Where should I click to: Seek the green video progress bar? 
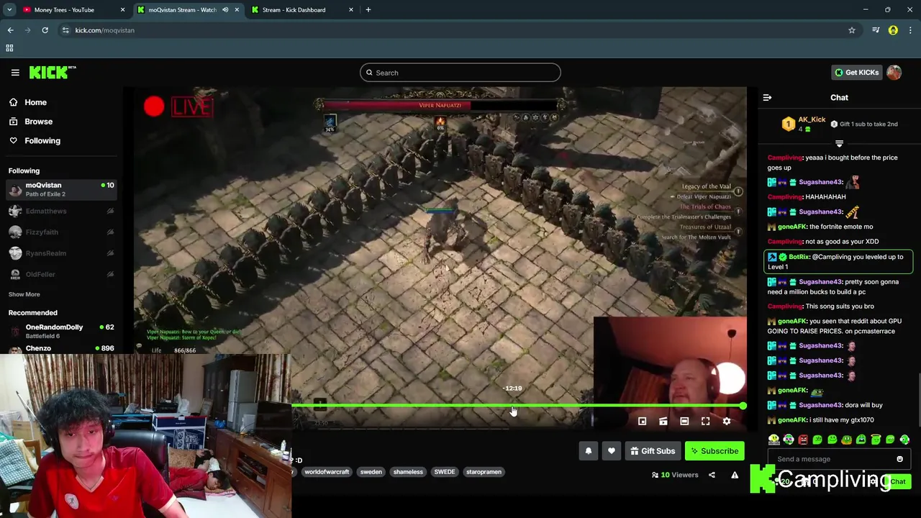pyautogui.click(x=517, y=406)
